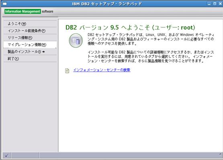Click paragraph starting インストール可能な DB2 製品
This screenshot has height=160, width=223.
click(151, 57)
